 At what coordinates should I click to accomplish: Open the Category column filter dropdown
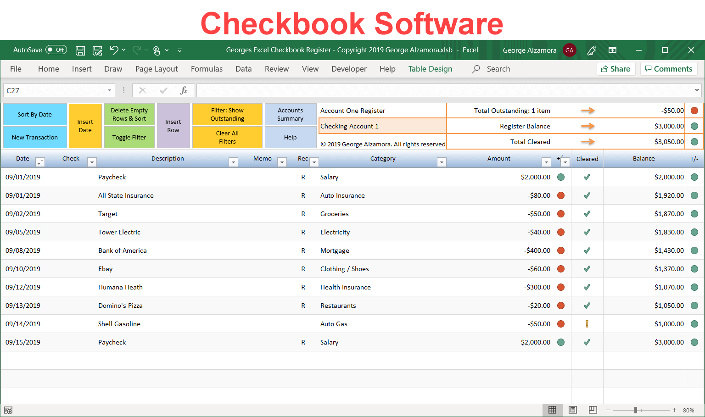(442, 162)
